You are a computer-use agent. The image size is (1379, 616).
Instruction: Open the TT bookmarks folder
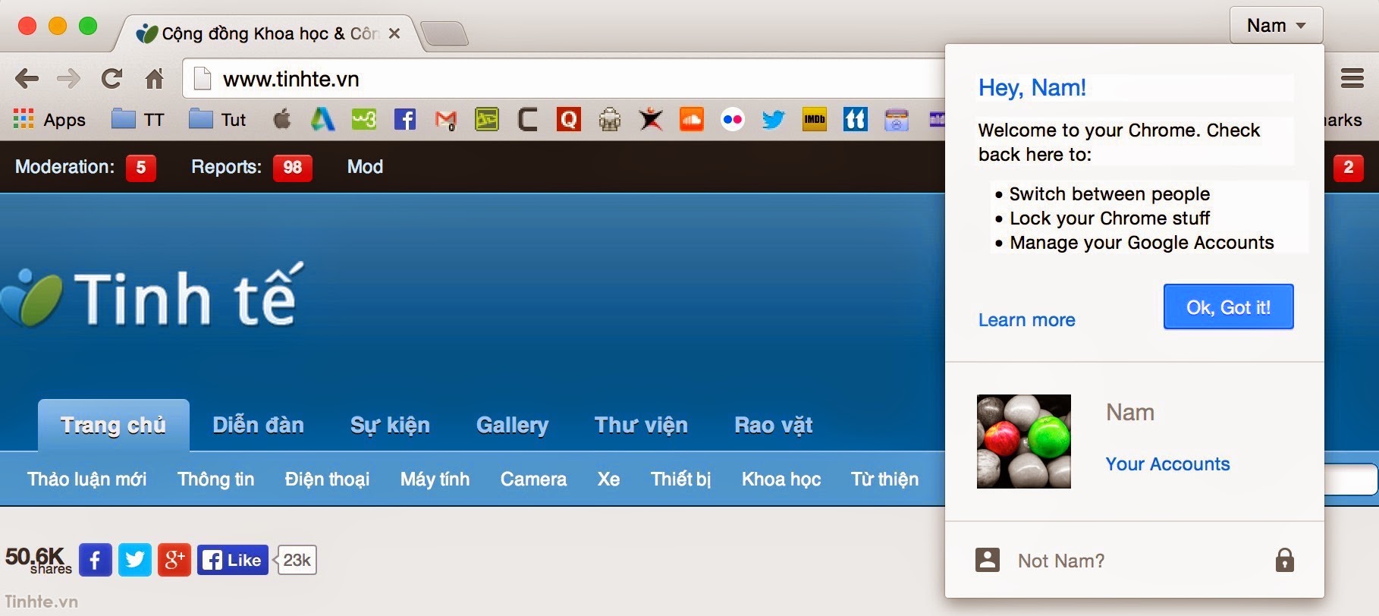(x=137, y=119)
